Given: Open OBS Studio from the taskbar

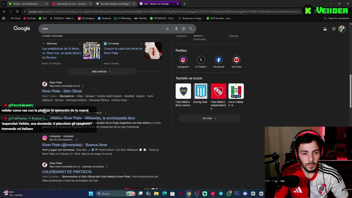Looking at the screenshot, I should tap(197, 194).
